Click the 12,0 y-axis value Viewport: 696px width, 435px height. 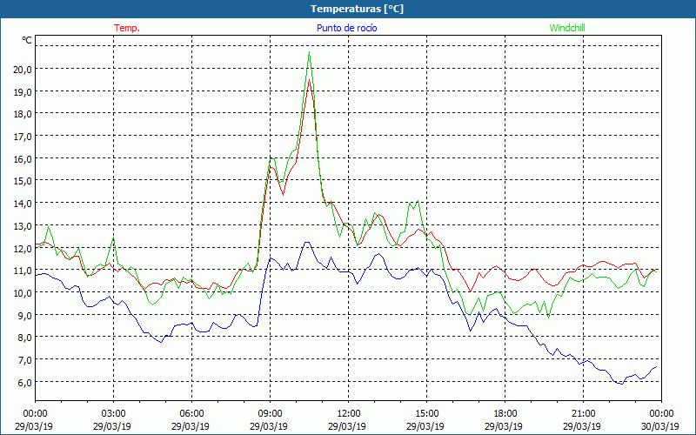(23, 248)
